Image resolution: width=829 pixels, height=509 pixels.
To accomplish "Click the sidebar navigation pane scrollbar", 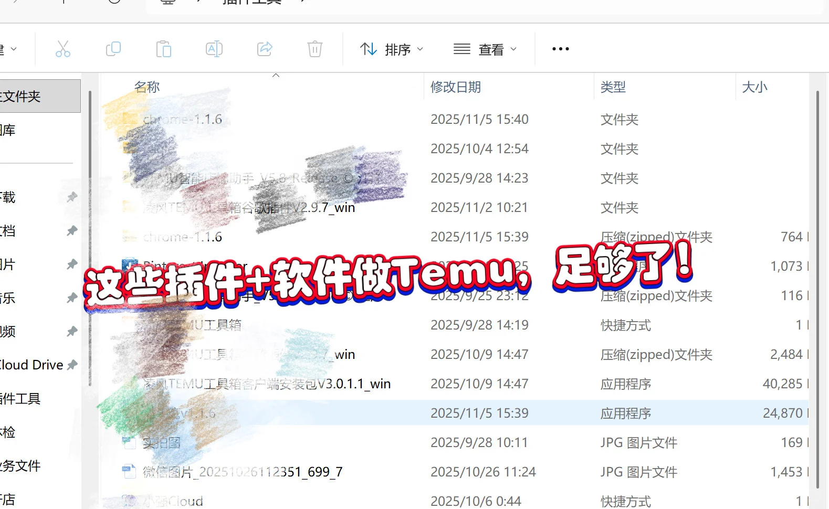I will pos(90,239).
